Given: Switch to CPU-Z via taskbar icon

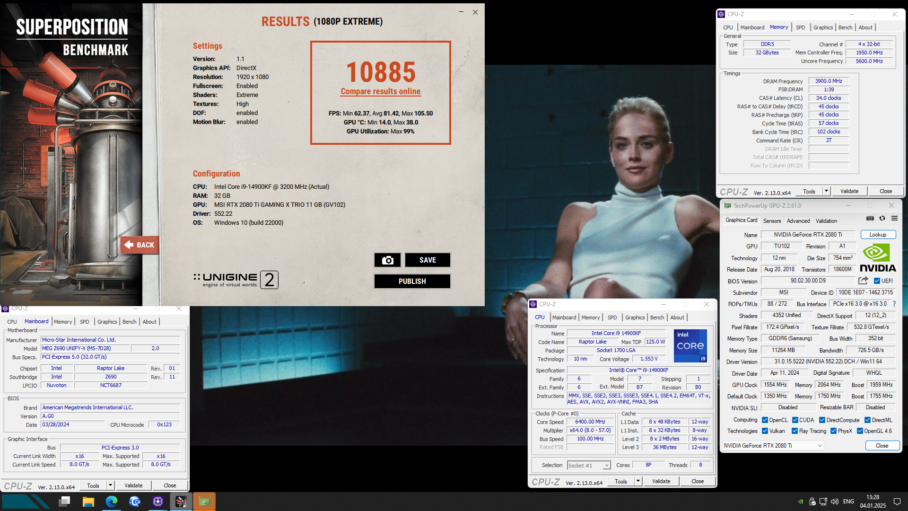Looking at the screenshot, I should click(158, 502).
